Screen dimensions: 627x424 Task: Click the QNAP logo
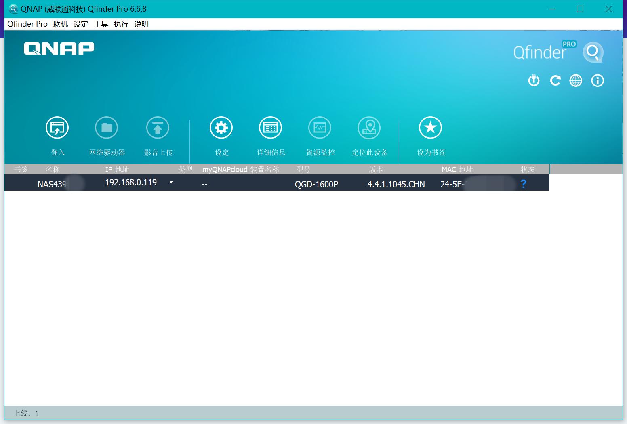pos(59,48)
